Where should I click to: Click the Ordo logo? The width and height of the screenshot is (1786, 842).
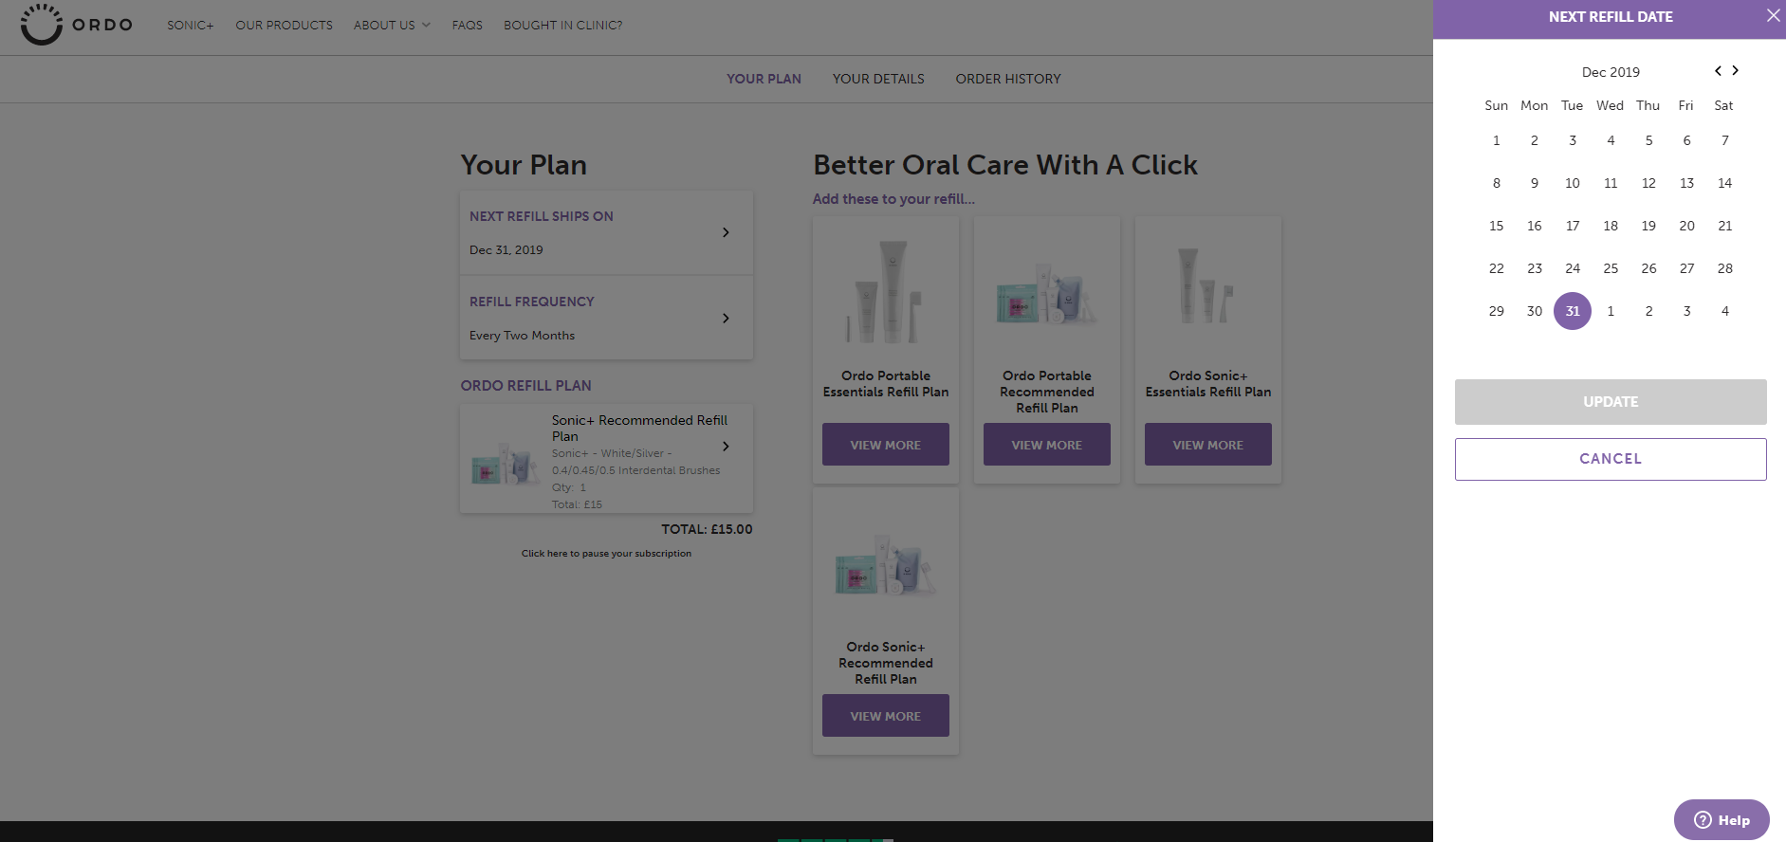coord(77,25)
